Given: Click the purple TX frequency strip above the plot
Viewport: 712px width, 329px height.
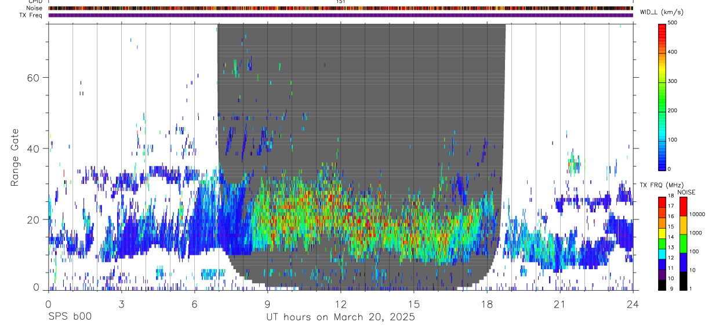Looking at the screenshot, I should click(341, 15).
